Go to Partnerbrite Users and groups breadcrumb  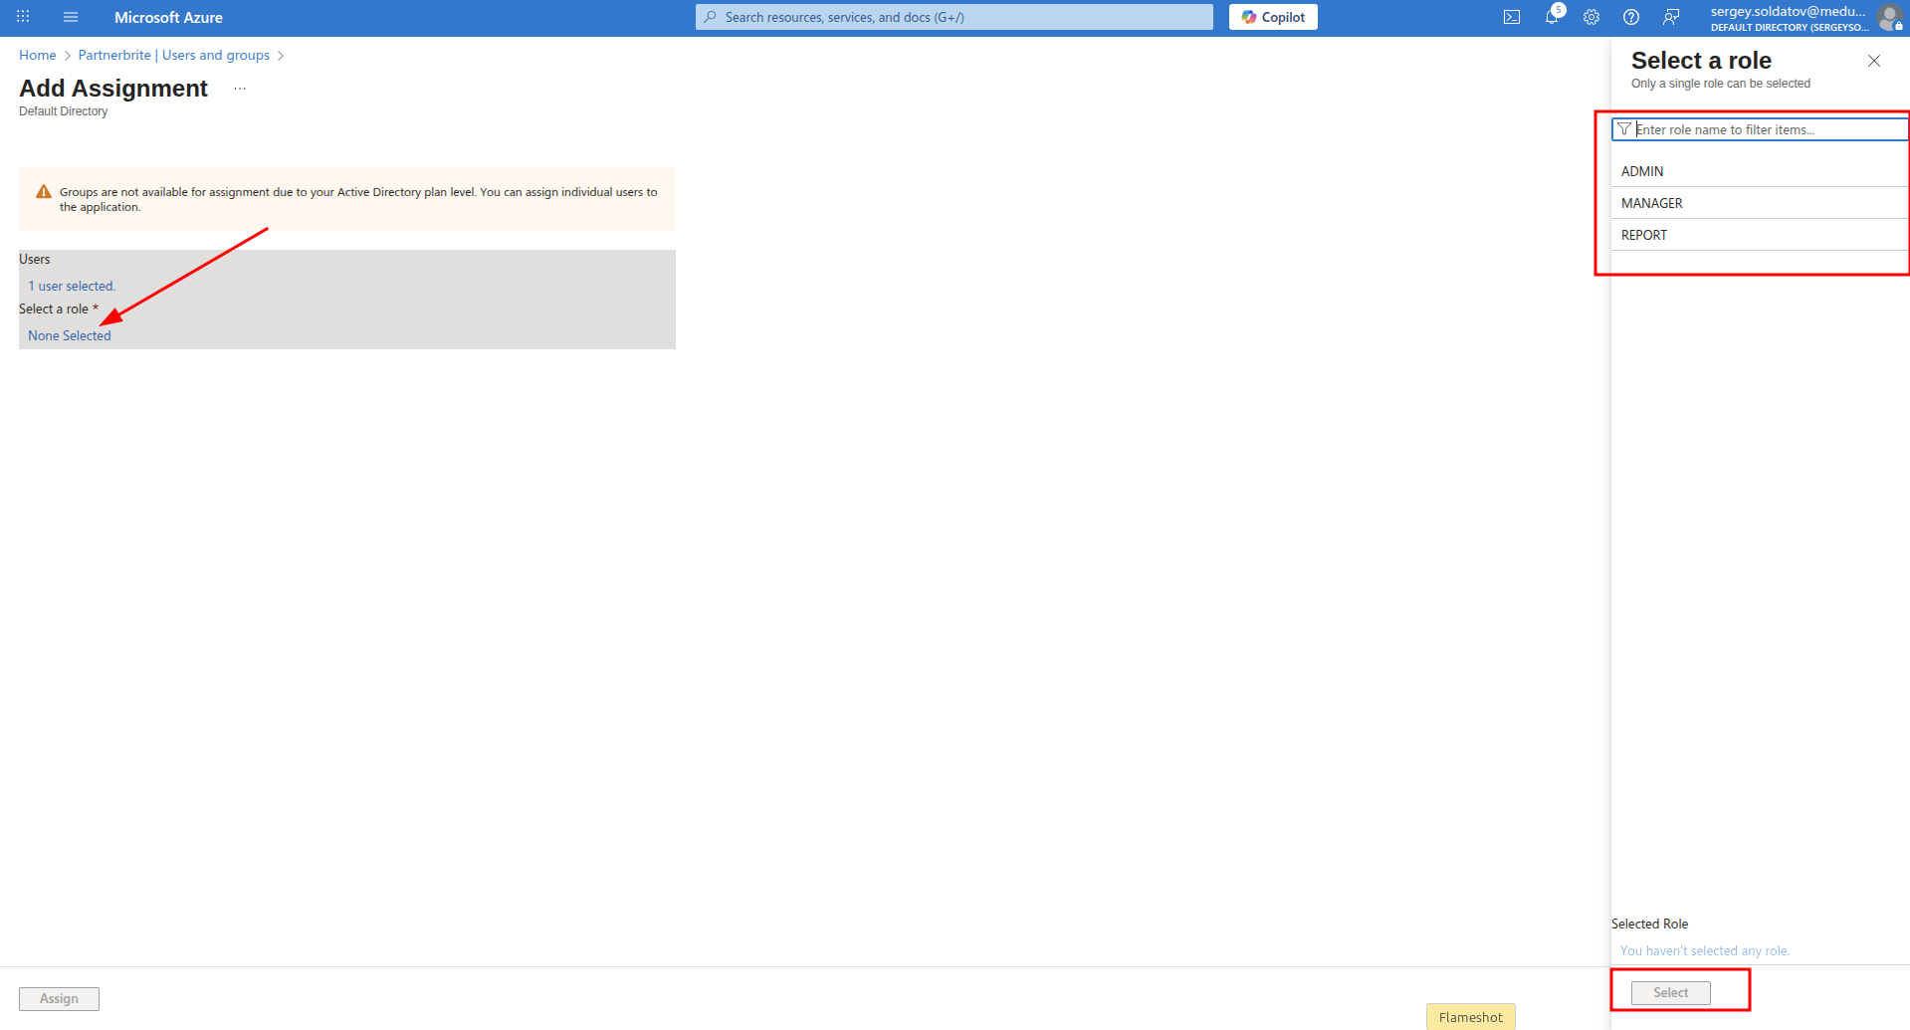click(174, 55)
